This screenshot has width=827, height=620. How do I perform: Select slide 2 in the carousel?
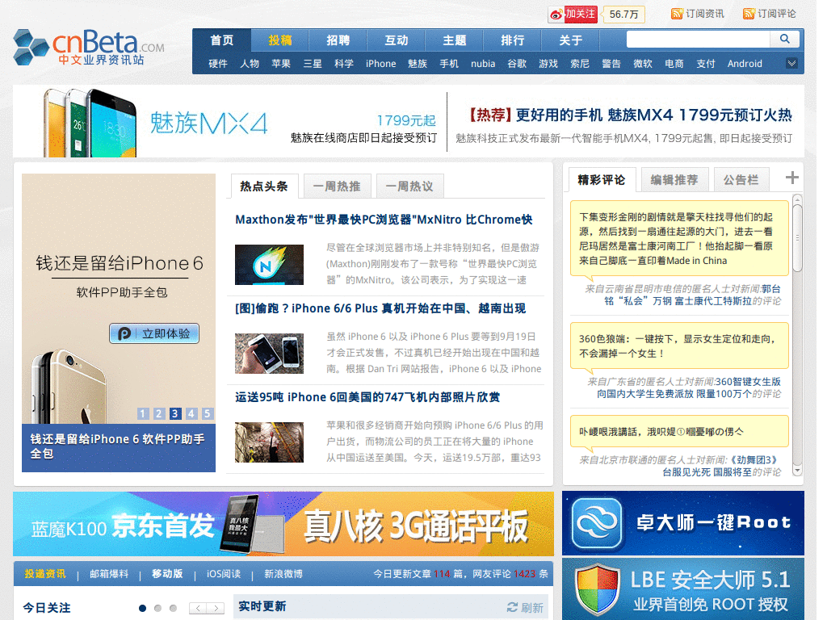pos(159,413)
